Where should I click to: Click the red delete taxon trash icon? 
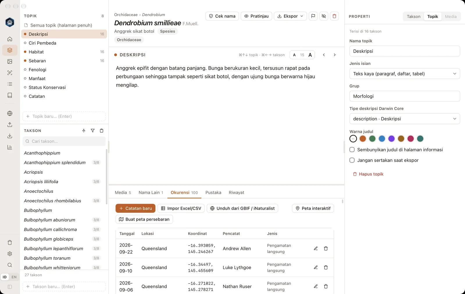click(335, 16)
